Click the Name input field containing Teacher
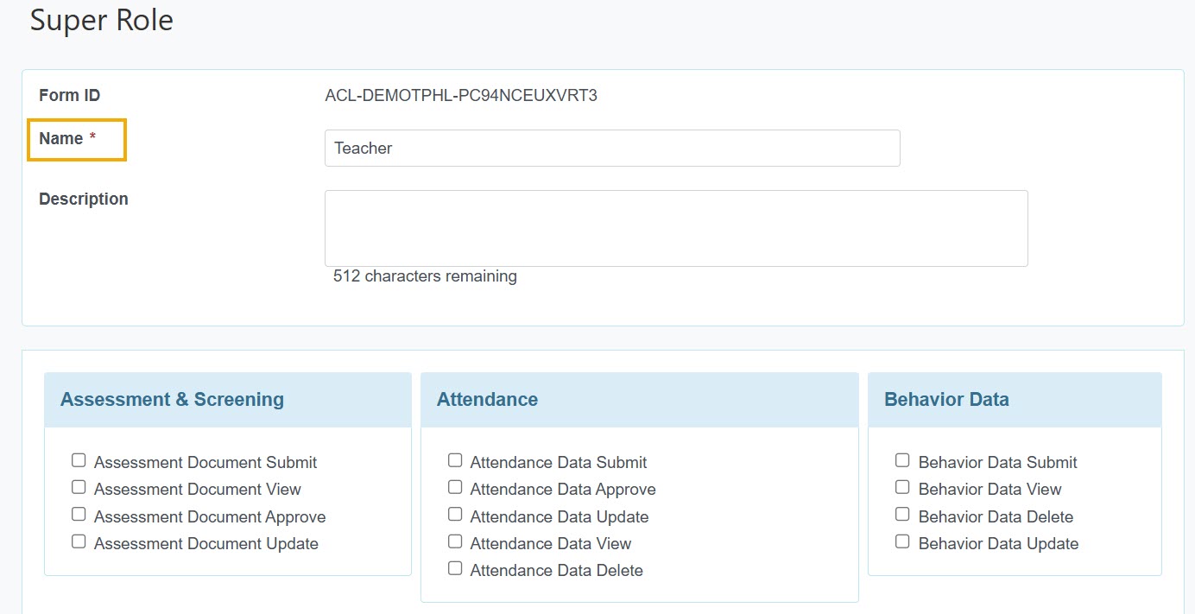This screenshot has height=614, width=1195. point(612,149)
